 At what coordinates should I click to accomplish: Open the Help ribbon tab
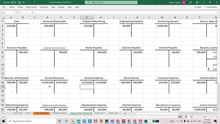pyautogui.click(x=77, y=7)
